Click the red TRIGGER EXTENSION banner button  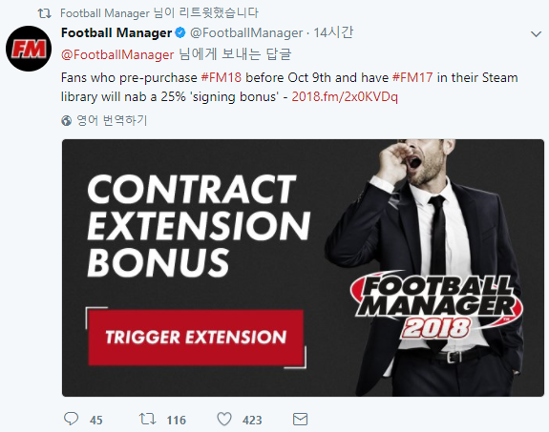[196, 338]
